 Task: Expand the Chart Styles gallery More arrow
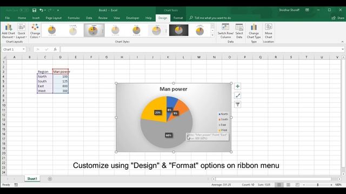coord(212,35)
